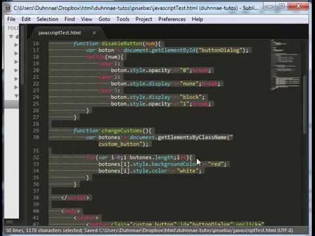Image resolution: width=315 pixels, height=236 pixels.
Task: Click the sidebar vertical scrollbar
Action: tap(23, 55)
